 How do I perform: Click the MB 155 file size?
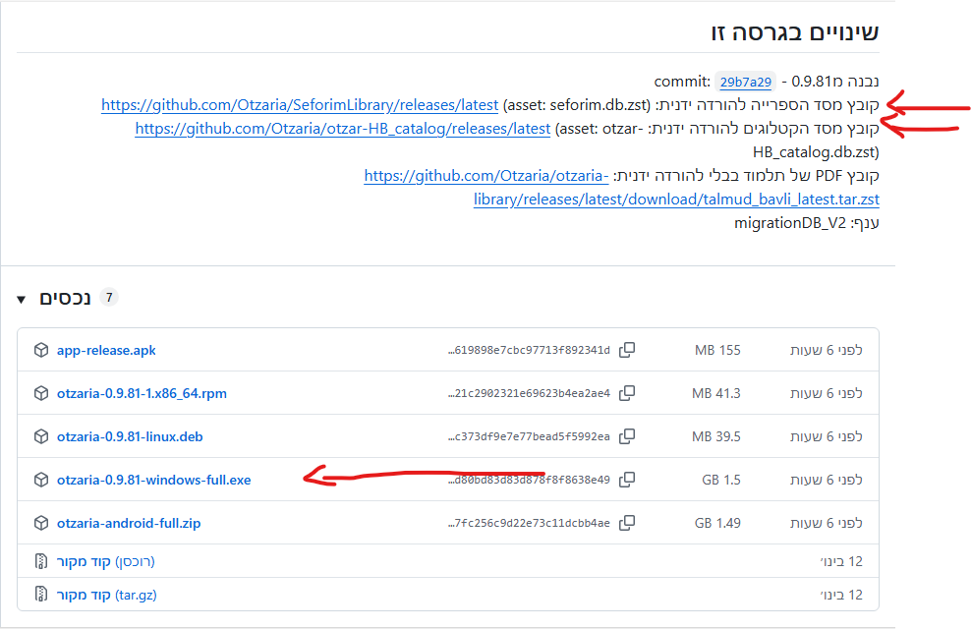(717, 351)
